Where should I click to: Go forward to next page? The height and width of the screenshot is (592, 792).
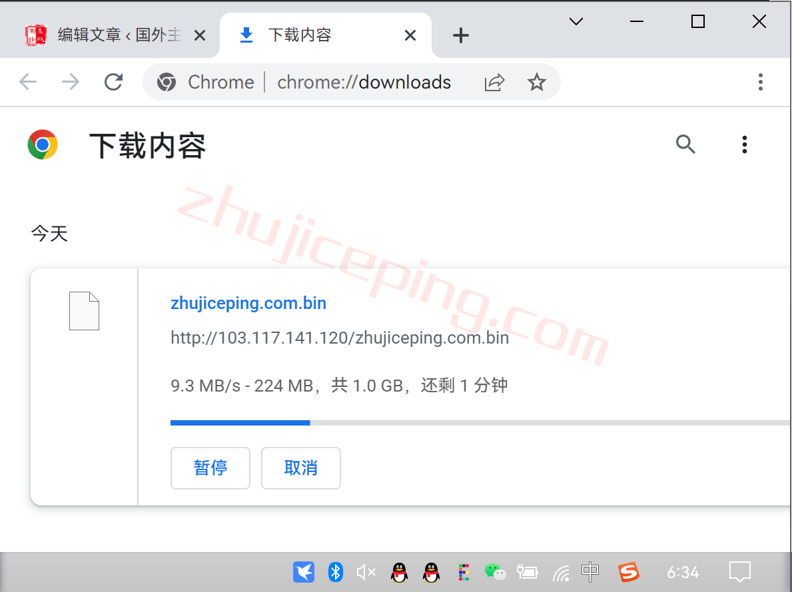pos(71,82)
